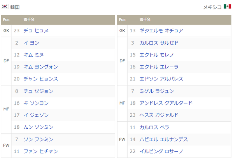Open キム ヨングォン player page
This screenshot has width=233, height=161.
pos(40,67)
